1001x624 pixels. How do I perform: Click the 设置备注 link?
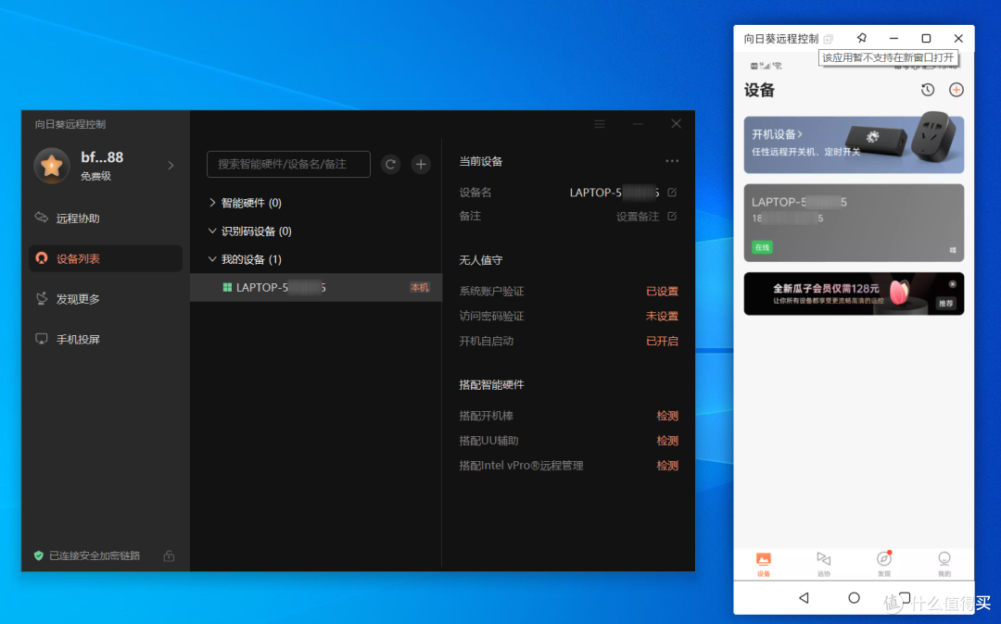637,217
